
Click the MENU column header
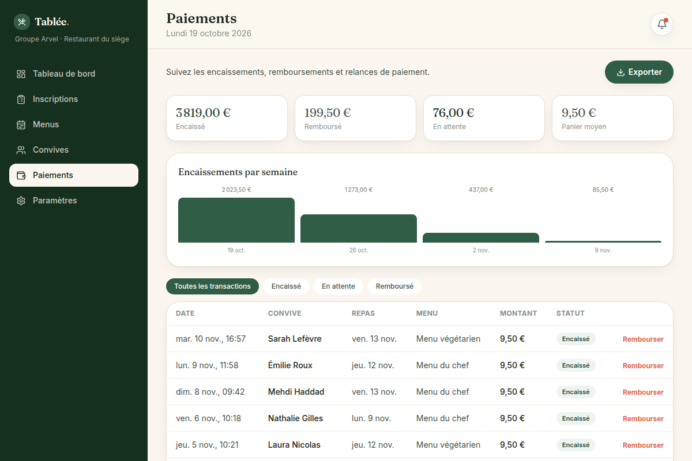coord(427,313)
